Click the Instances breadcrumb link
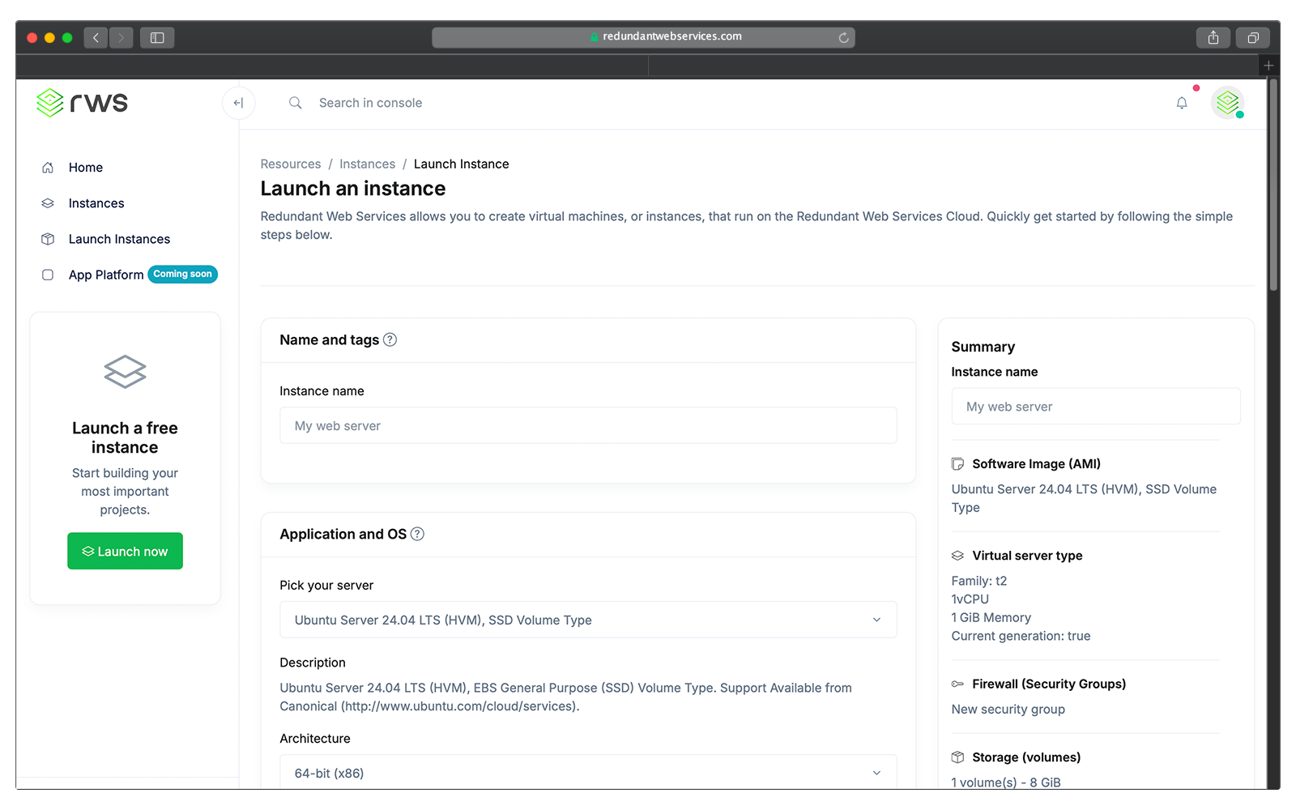Screen dimensions: 1296x810 (367, 164)
